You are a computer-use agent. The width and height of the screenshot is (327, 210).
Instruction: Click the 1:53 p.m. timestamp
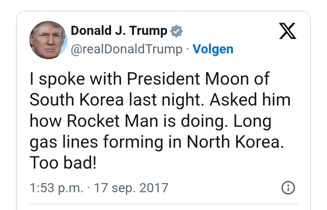tap(56, 188)
